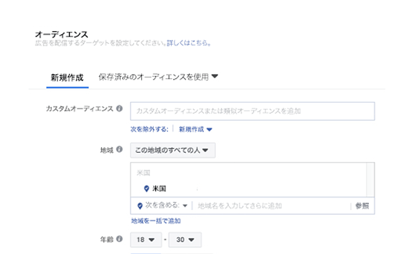Click the 参照 browse button

coord(362,206)
